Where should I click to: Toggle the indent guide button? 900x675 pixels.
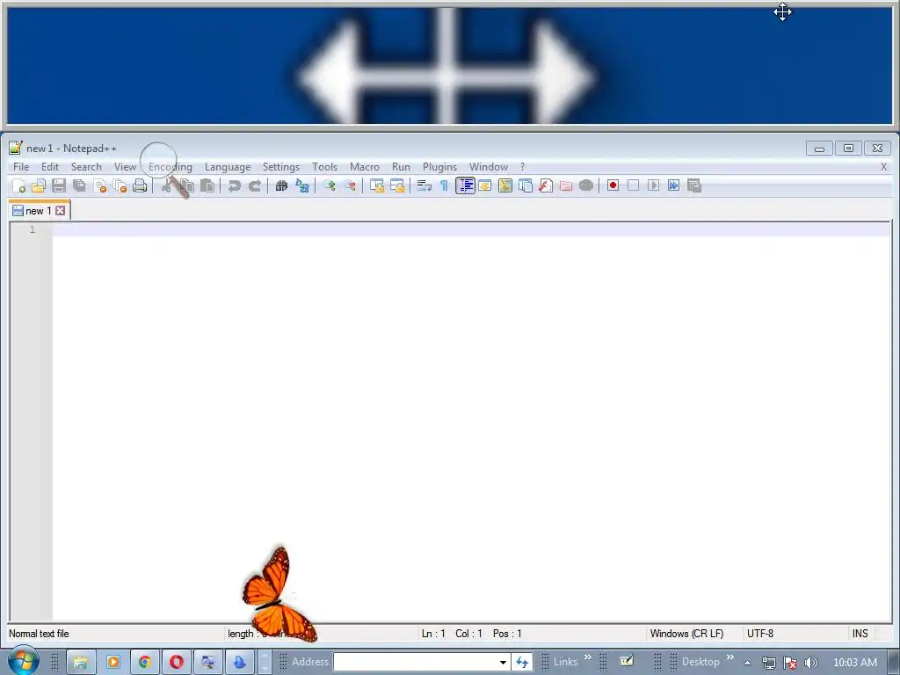(466, 185)
